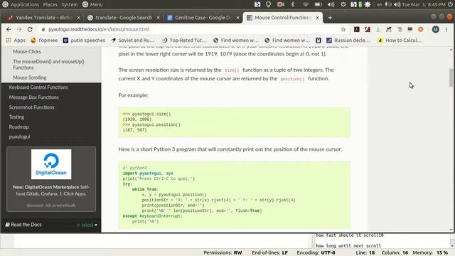
Task: Open the Bluetooth tray icon
Action: tap(293, 4)
